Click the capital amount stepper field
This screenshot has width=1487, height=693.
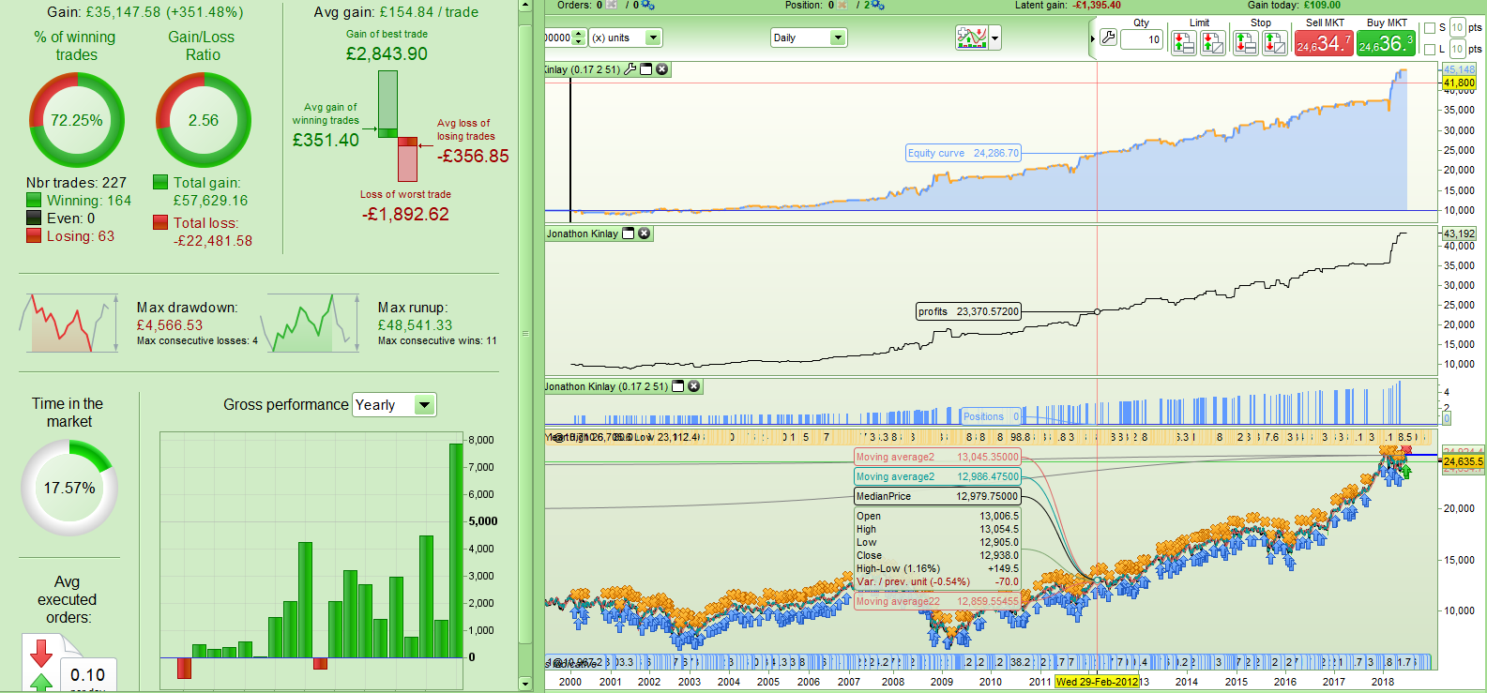point(565,38)
